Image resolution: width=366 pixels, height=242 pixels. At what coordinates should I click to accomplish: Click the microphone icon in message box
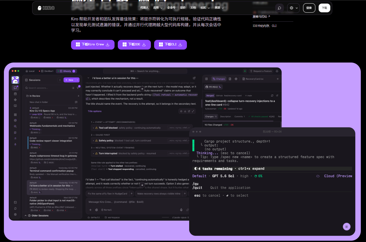[x=181, y=210]
